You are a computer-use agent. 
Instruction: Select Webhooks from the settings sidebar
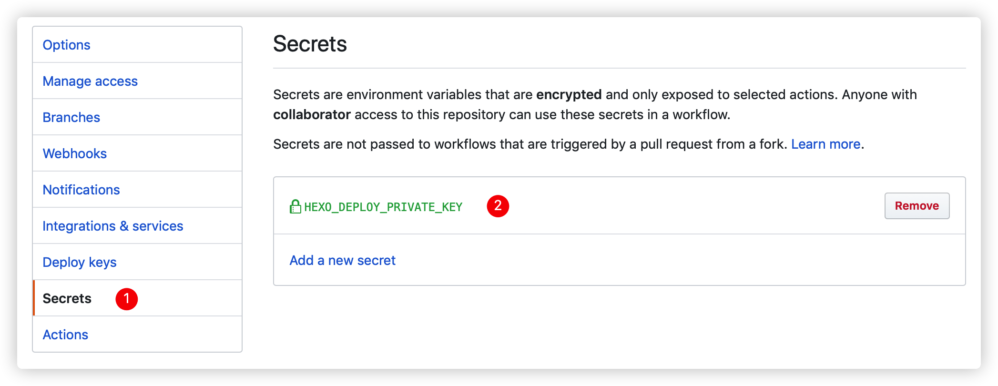click(74, 153)
